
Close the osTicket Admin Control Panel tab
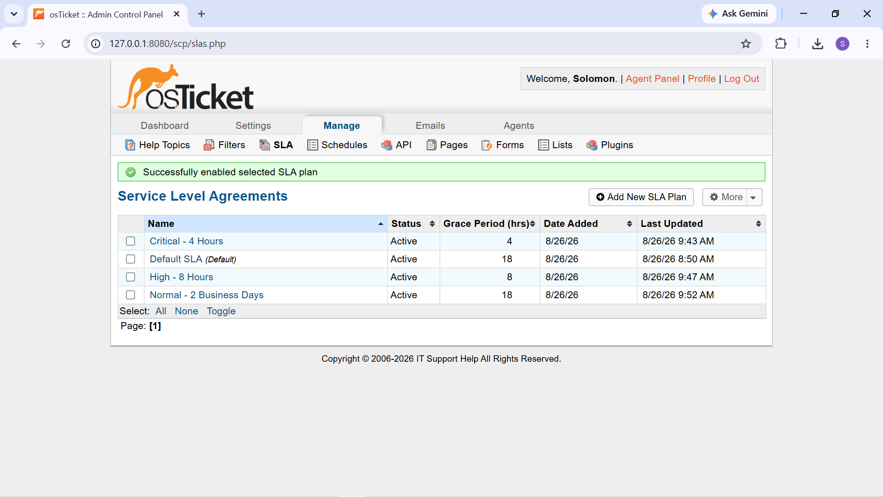pos(177,14)
